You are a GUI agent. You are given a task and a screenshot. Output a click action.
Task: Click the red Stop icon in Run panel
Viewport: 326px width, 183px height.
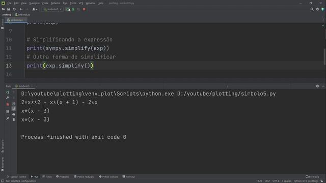click(x=8, y=104)
